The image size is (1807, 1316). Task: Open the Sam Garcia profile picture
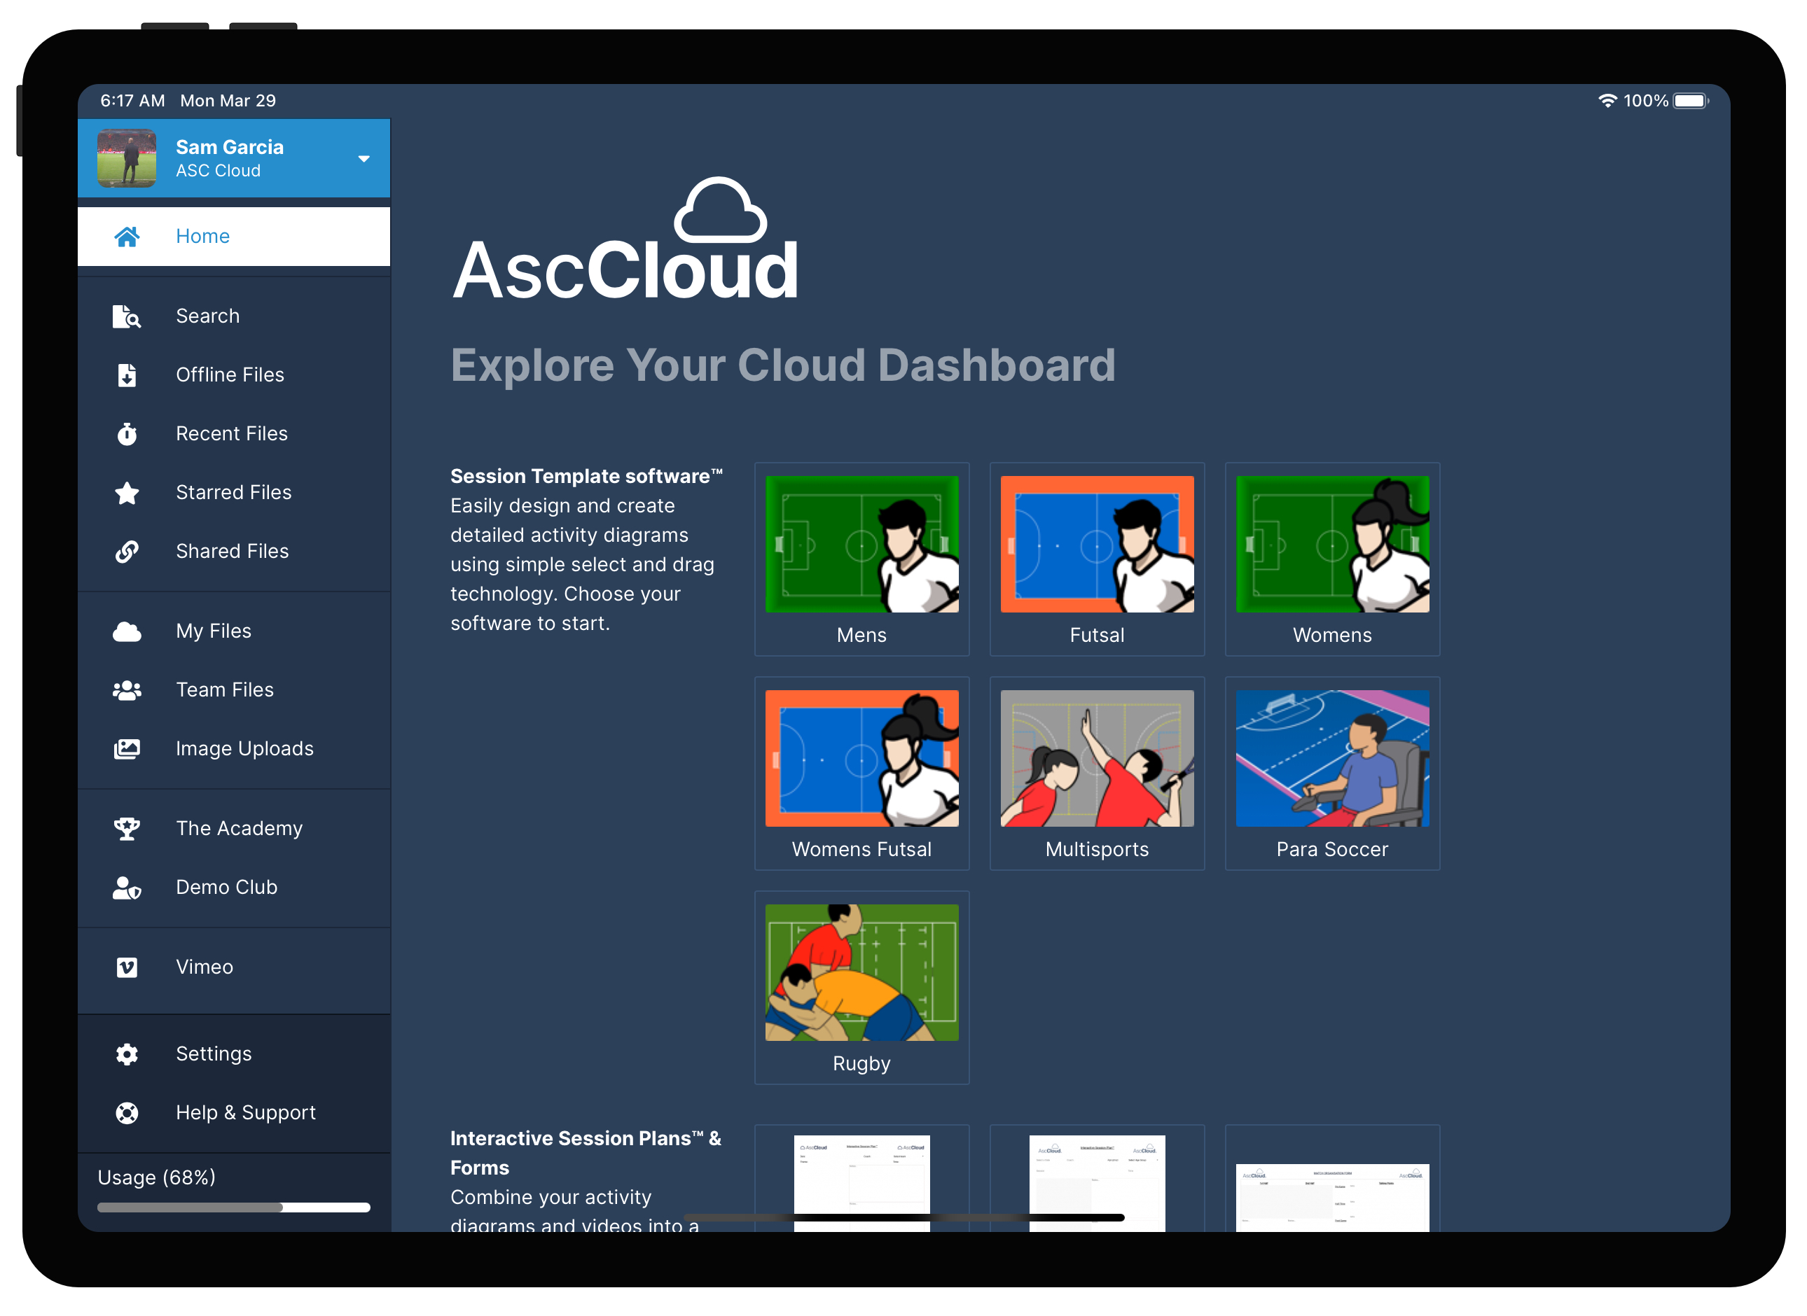[127, 158]
